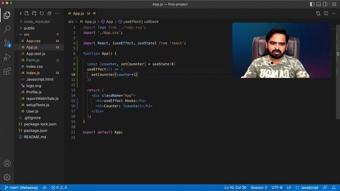This screenshot has width=340, height=191.
Task: Change encoding via UTF-8 status item
Action: click(x=277, y=187)
